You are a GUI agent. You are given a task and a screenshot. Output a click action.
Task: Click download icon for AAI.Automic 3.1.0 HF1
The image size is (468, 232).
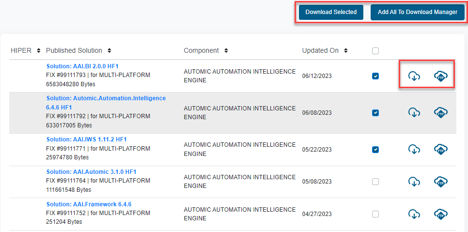point(414,182)
